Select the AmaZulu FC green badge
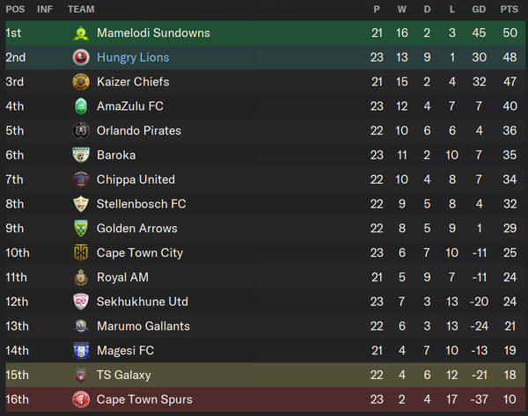 point(81,106)
